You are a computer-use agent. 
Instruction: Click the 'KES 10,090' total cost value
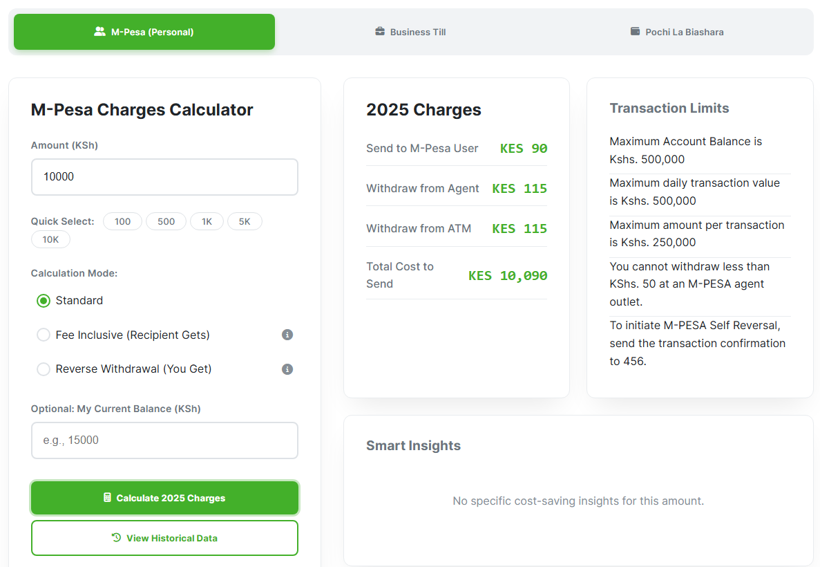click(x=508, y=276)
